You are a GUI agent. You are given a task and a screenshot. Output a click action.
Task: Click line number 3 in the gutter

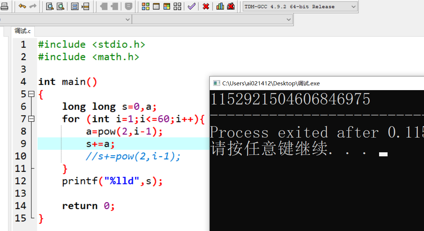pyautogui.click(x=24, y=69)
